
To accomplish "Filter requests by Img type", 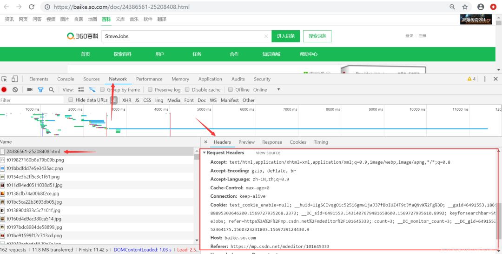I will pos(159,100).
